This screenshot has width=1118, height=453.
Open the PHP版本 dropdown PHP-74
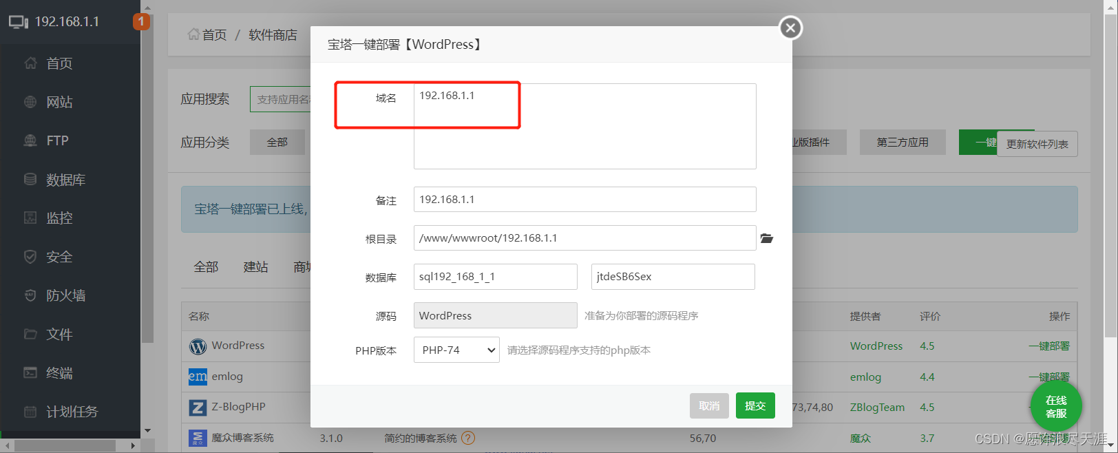click(456, 350)
